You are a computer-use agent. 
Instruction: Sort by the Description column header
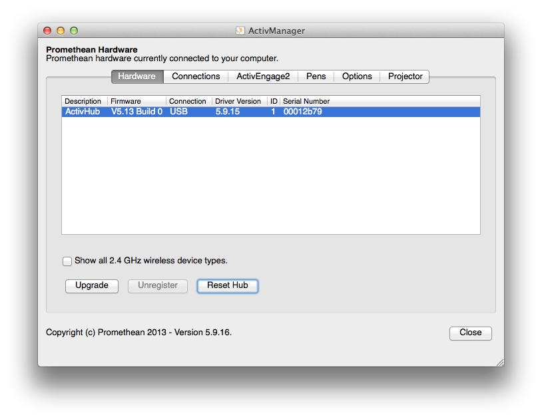[83, 101]
